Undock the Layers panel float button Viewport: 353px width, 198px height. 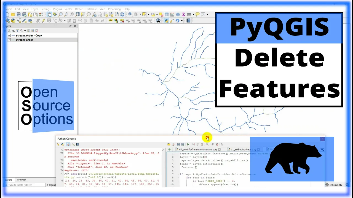tap(71, 26)
